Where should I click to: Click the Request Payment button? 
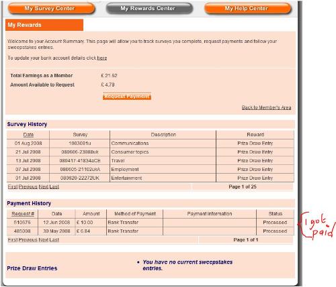coord(127,97)
